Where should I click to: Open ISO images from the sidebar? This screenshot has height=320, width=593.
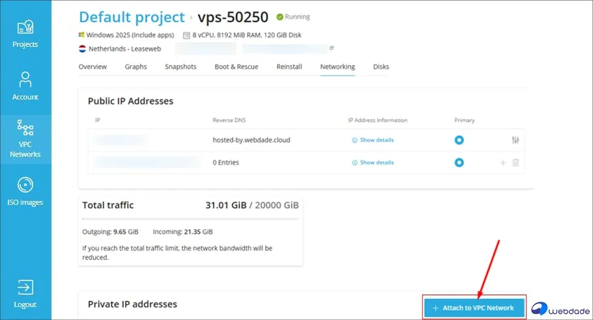point(25,191)
